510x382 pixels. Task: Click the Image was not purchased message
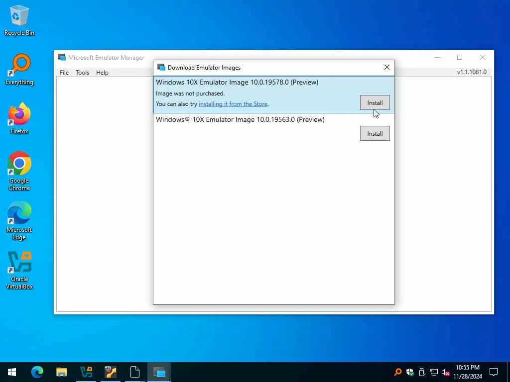(190, 94)
